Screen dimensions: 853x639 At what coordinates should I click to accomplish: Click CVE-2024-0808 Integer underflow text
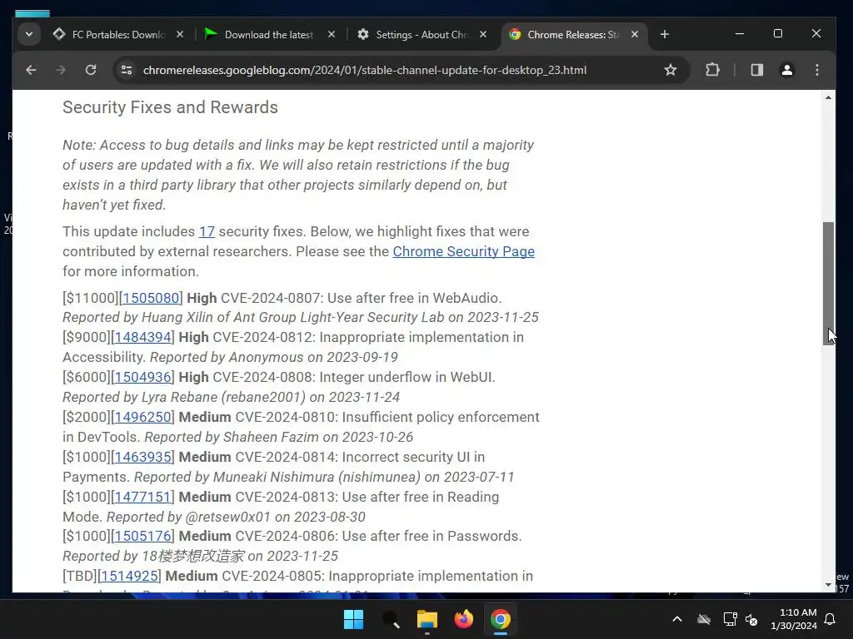(x=353, y=377)
